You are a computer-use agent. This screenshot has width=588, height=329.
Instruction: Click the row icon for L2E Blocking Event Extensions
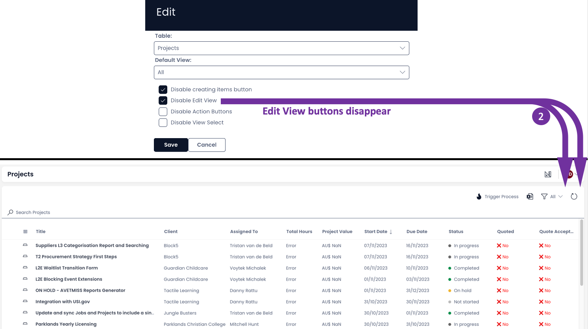click(25, 279)
